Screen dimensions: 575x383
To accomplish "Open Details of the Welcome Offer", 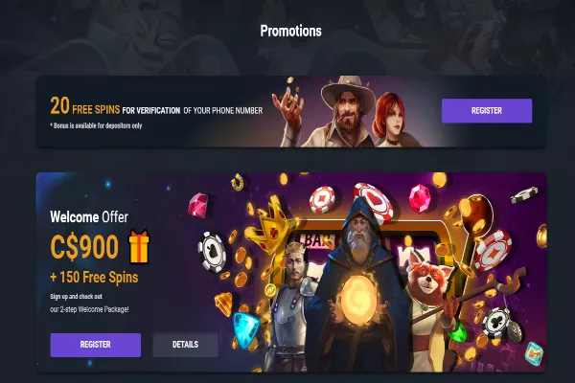I will click(x=185, y=345).
